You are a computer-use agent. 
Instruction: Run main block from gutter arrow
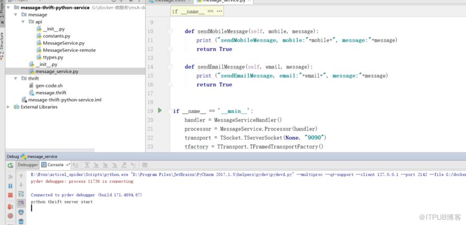pyautogui.click(x=160, y=111)
